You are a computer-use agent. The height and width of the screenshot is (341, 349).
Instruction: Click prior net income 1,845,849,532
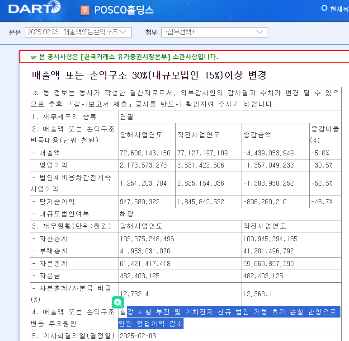(201, 202)
